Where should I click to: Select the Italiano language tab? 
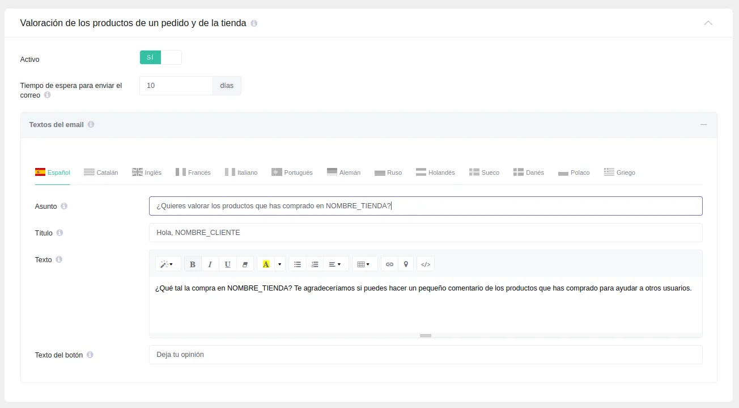[x=241, y=173]
